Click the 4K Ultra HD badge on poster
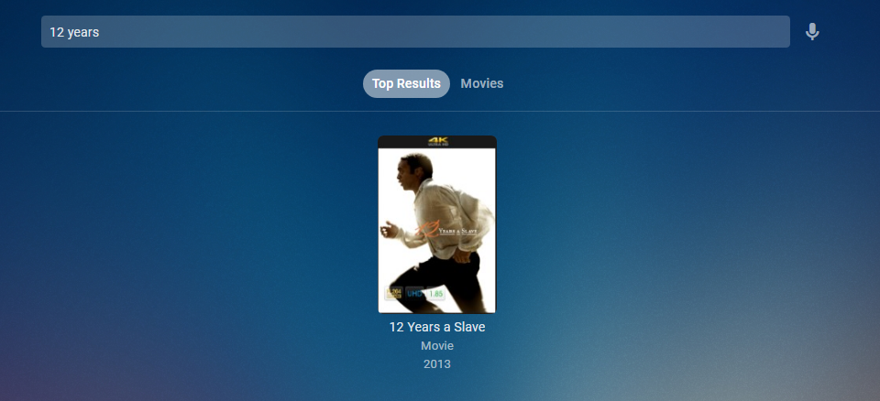This screenshot has width=880, height=401. 437,141
